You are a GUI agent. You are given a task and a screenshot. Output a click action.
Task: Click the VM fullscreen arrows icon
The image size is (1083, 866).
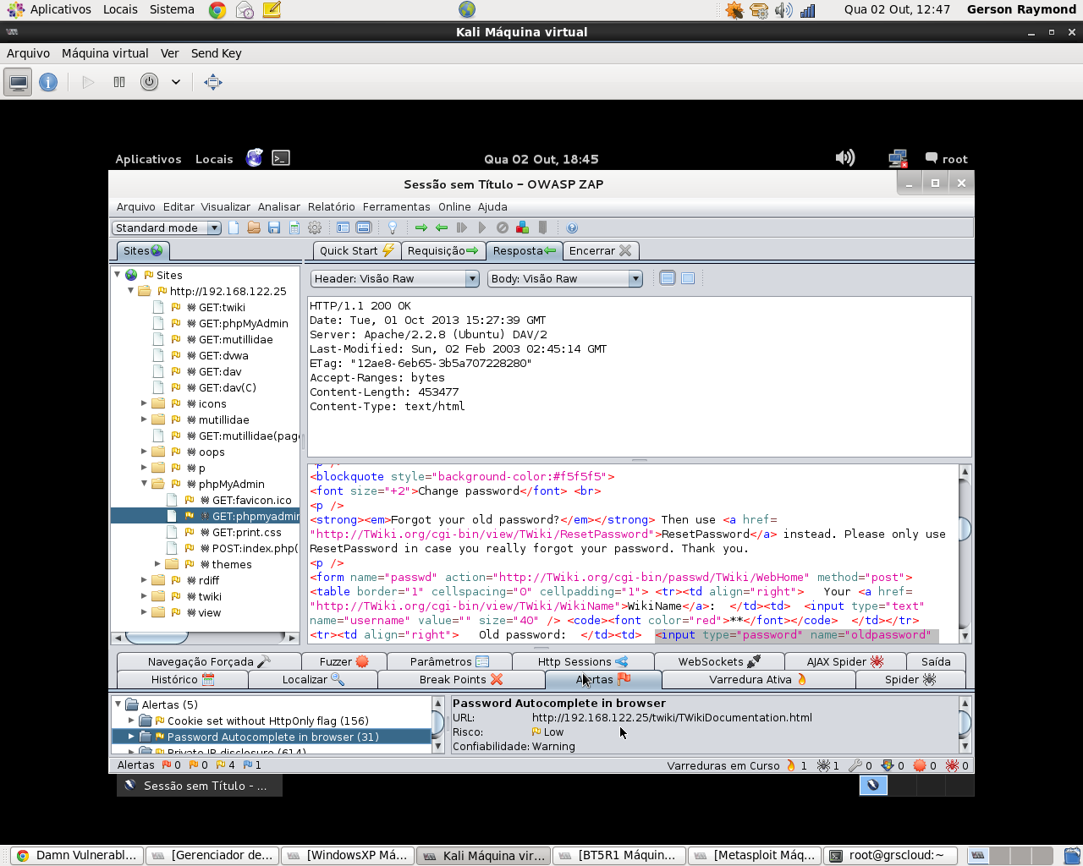coord(213,82)
